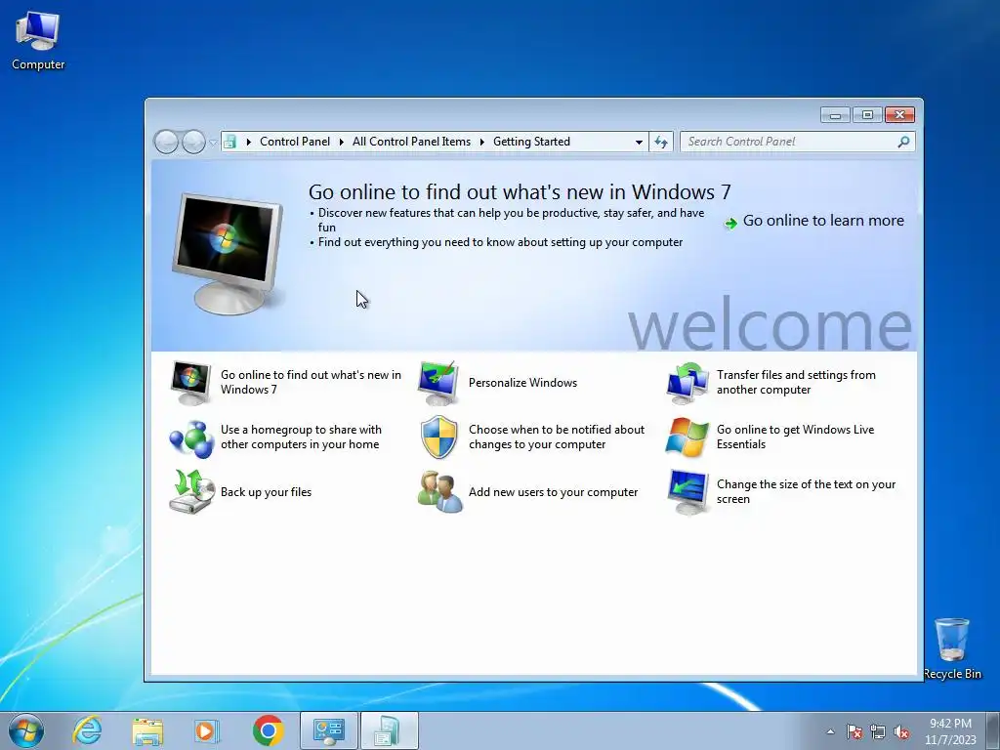Launch Google Chrome from the taskbar
The height and width of the screenshot is (750, 1000).
coord(268,730)
